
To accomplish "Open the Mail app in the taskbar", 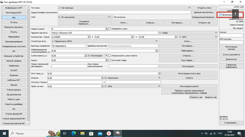I will (x=100, y=133).
